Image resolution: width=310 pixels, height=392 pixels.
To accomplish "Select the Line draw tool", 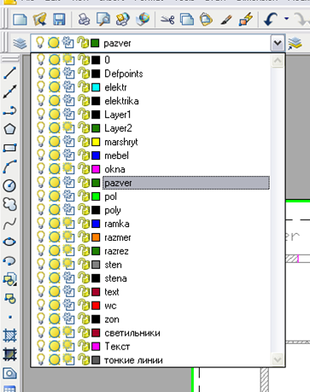I will pos(9,73).
